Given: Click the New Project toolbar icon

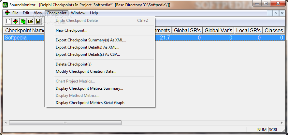Looking at the screenshot, I should (8, 21).
